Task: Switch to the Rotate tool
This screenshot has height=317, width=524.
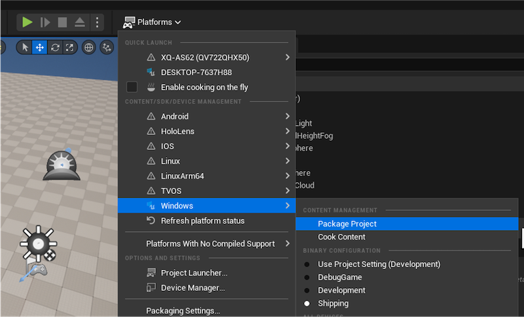Action: pyautogui.click(x=54, y=47)
